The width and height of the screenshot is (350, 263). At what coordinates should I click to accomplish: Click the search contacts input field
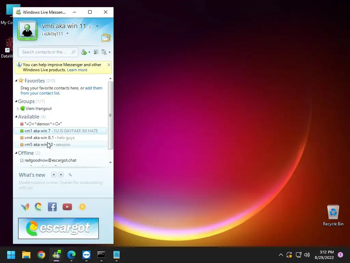click(x=48, y=52)
